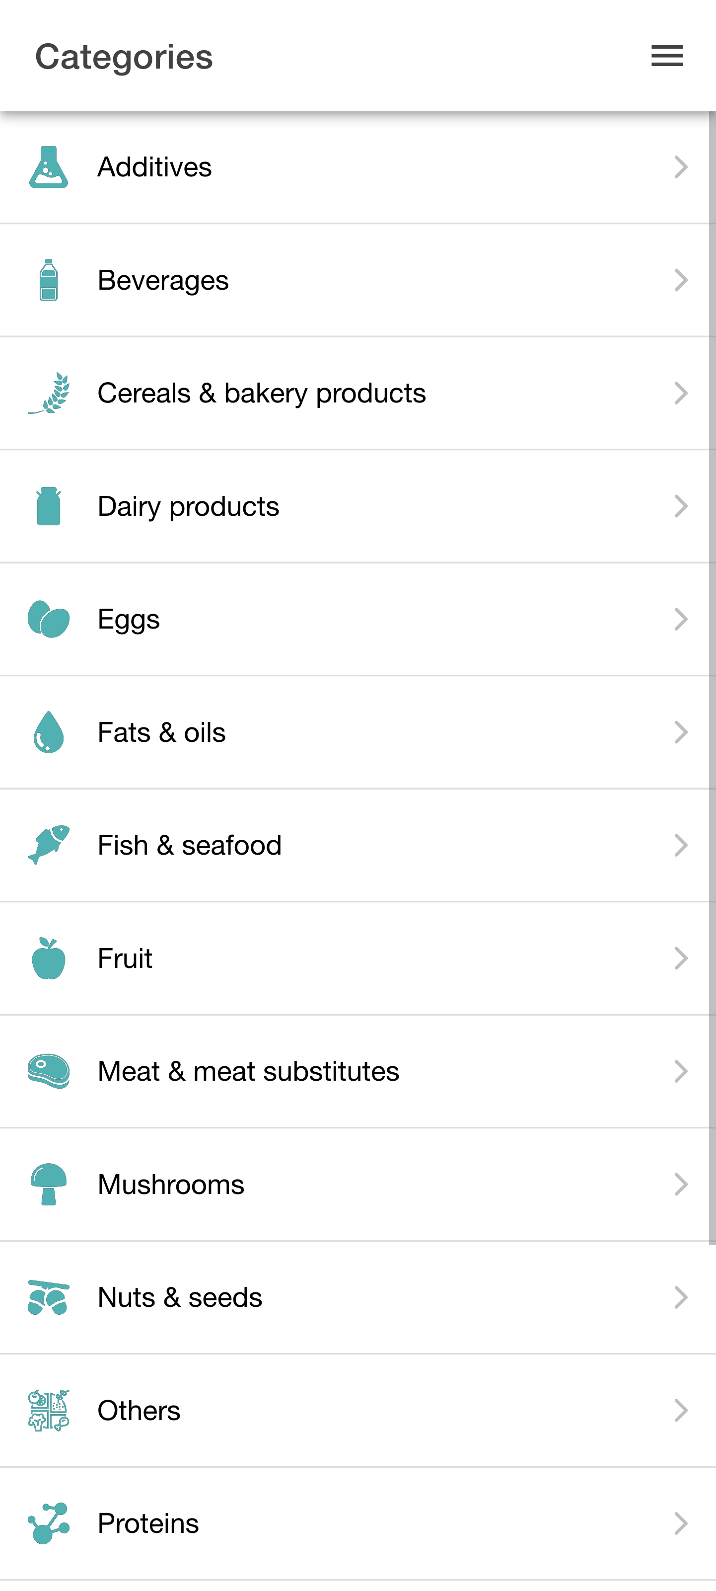Tap the Fruit apple icon

(49, 958)
